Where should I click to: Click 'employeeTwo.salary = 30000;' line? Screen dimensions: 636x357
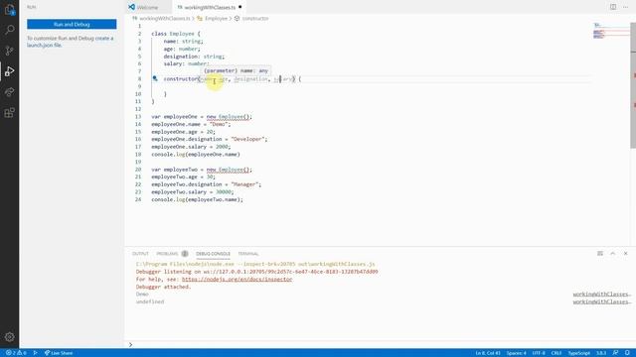click(193, 191)
